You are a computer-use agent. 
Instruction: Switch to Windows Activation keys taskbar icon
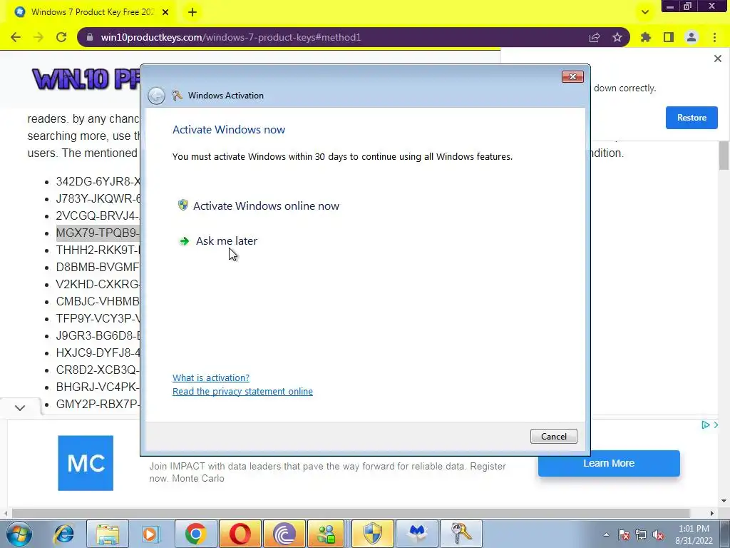pos(461,534)
